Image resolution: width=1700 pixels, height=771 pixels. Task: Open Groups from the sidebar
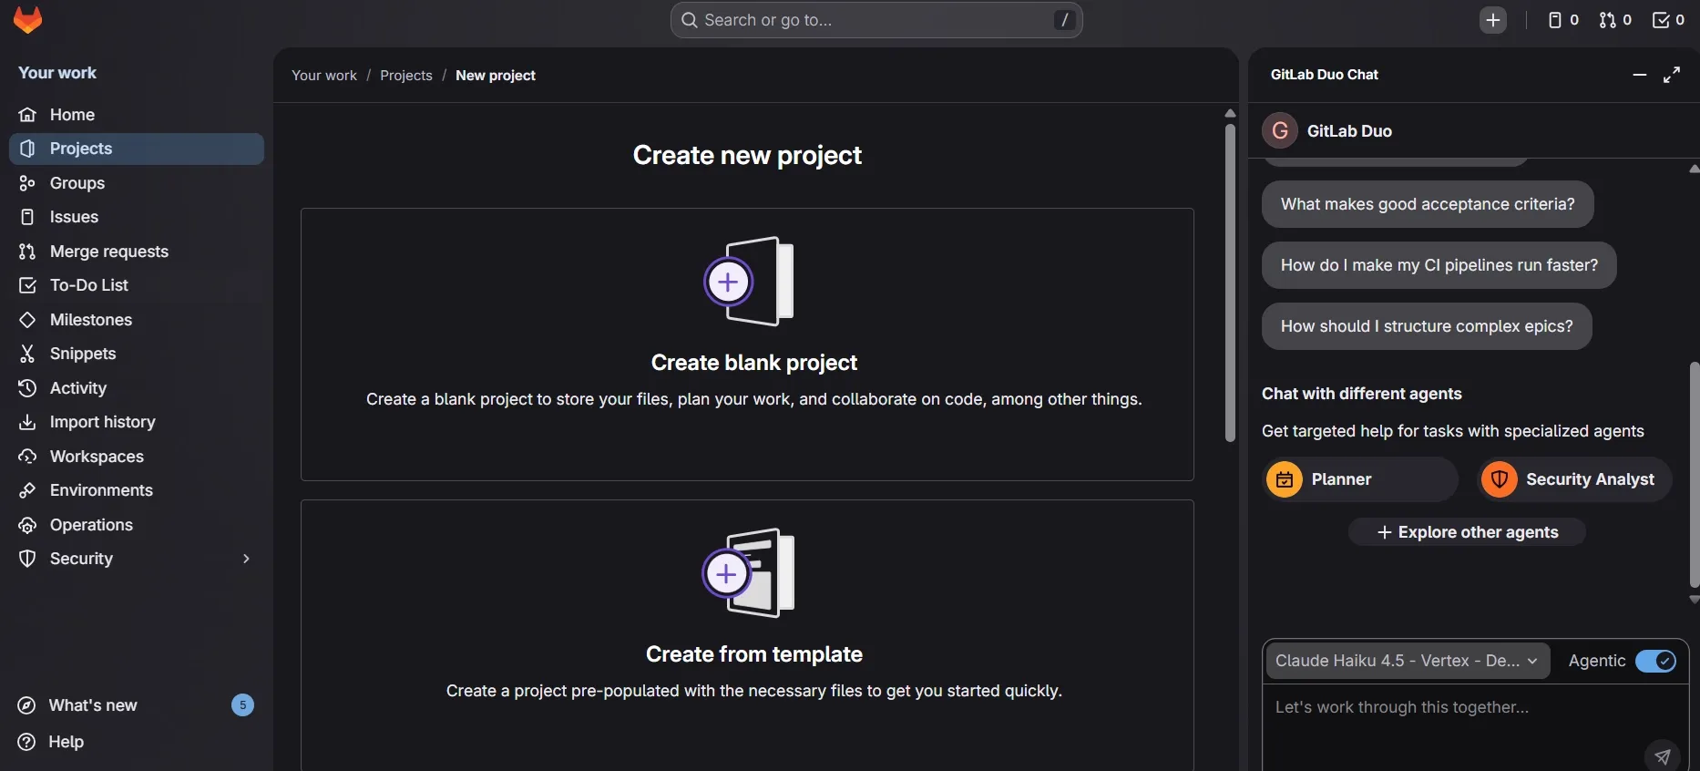(x=137, y=183)
